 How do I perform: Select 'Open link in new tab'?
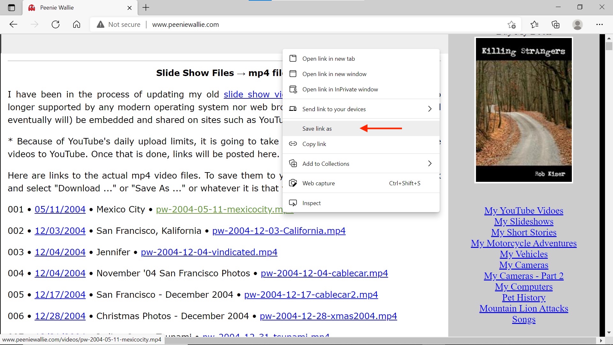pyautogui.click(x=329, y=58)
